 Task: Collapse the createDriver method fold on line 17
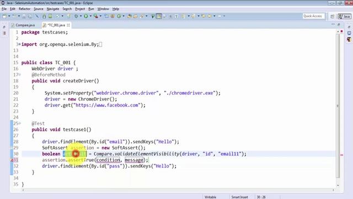click(20, 75)
